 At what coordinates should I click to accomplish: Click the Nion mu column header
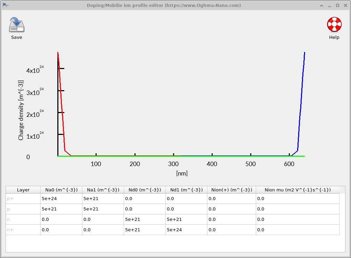298,190
